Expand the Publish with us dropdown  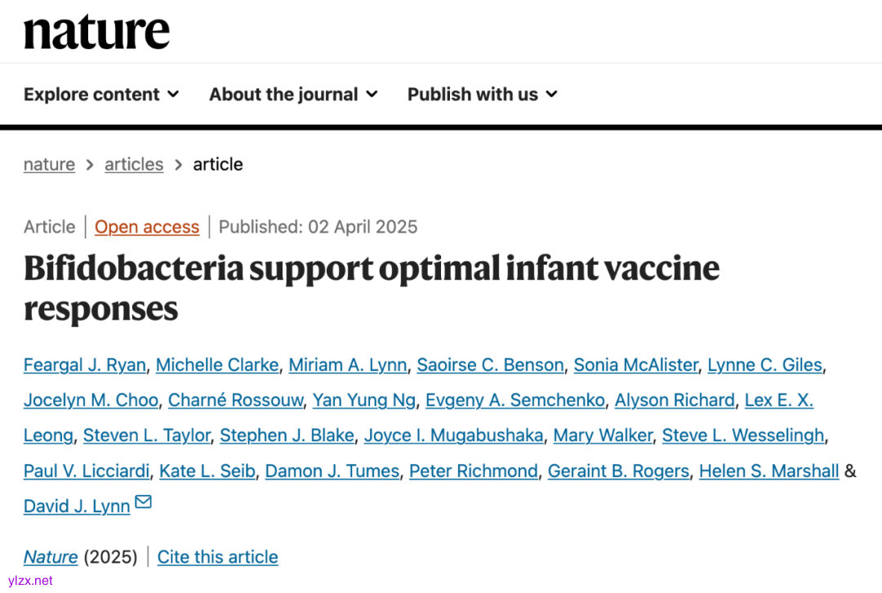[x=482, y=95]
